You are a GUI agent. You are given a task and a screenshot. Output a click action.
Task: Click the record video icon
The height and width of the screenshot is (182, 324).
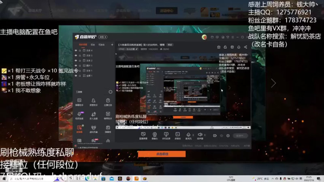coord(215,135)
